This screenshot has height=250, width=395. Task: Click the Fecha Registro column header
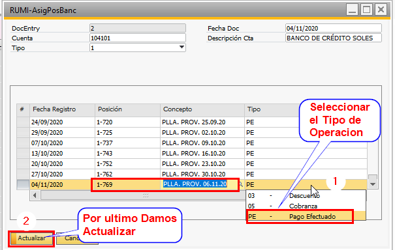click(x=62, y=109)
